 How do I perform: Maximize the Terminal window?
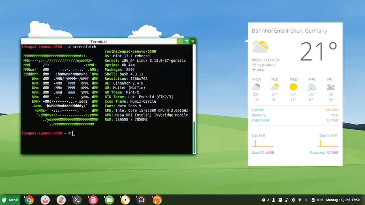click(186, 41)
